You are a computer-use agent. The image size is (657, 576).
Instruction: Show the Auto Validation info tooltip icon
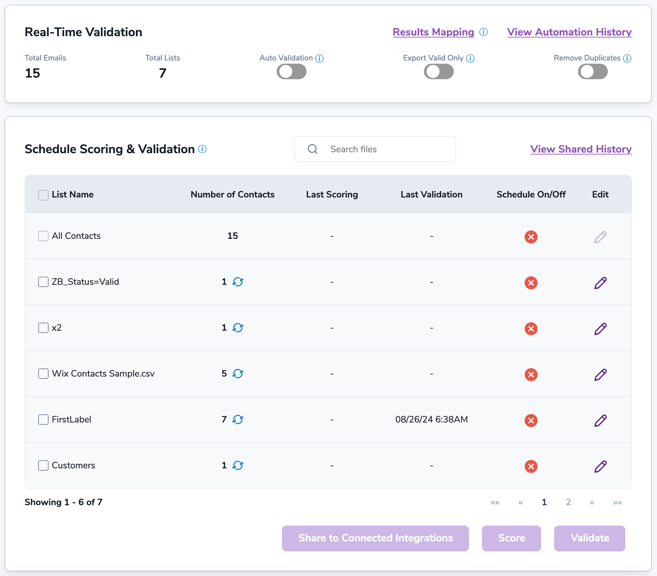pyautogui.click(x=319, y=58)
